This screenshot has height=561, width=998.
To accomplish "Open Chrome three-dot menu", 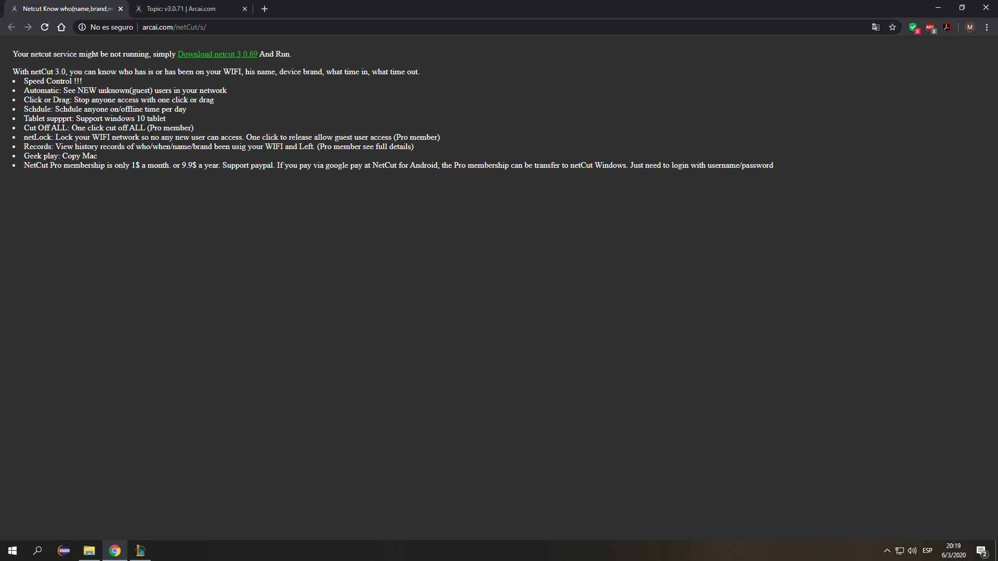I will (987, 27).
